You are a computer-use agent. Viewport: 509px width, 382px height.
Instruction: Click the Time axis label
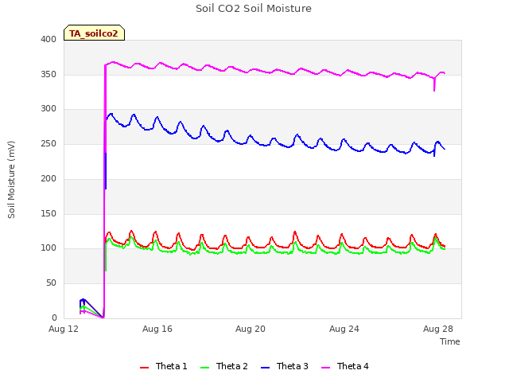(449, 341)
